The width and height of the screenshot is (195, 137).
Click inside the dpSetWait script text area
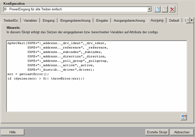[96, 94]
